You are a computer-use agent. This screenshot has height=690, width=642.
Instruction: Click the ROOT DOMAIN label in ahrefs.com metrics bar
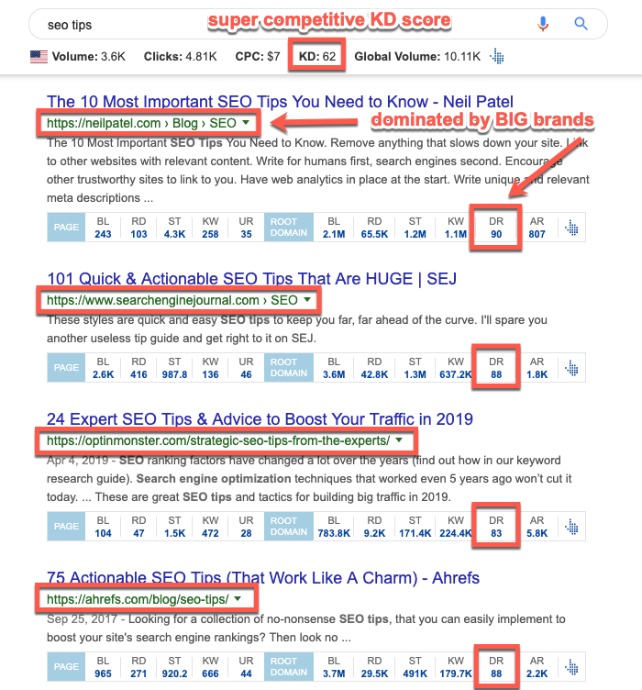[289, 667]
